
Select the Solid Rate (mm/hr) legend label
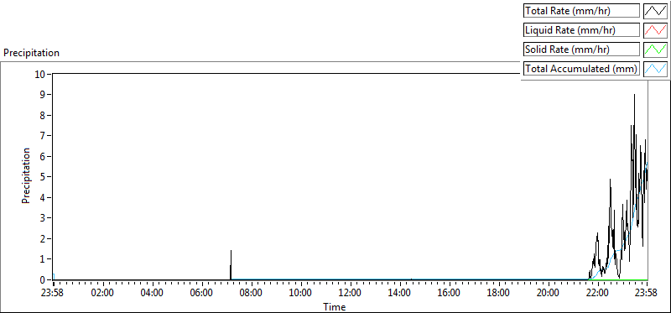click(581, 50)
